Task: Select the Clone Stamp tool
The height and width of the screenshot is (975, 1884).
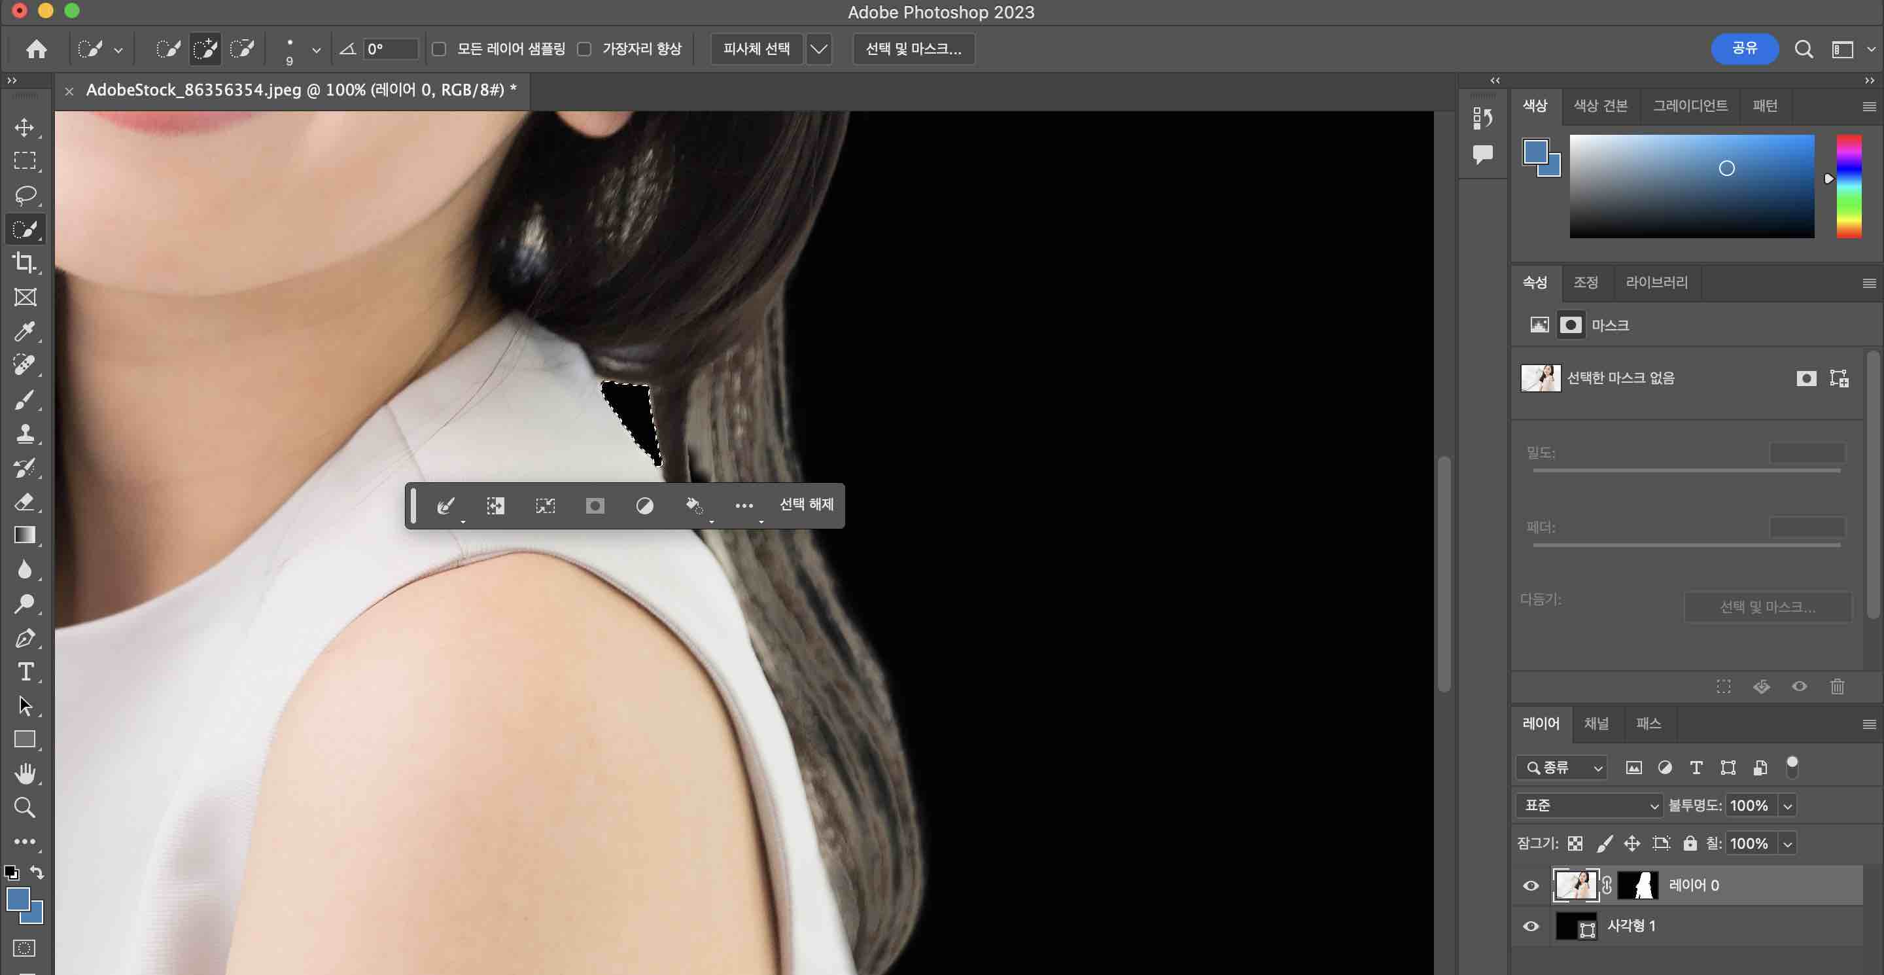Action: (x=25, y=434)
